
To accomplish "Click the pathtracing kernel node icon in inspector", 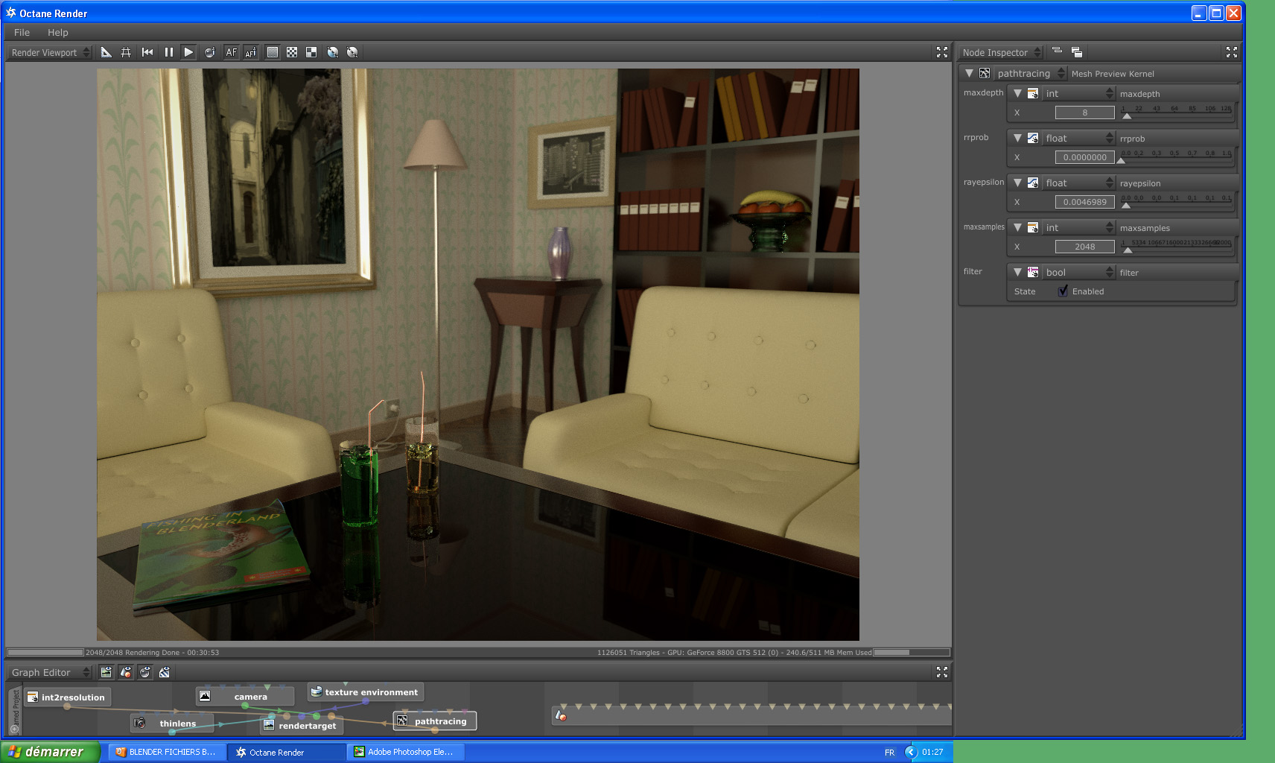I will click(985, 73).
